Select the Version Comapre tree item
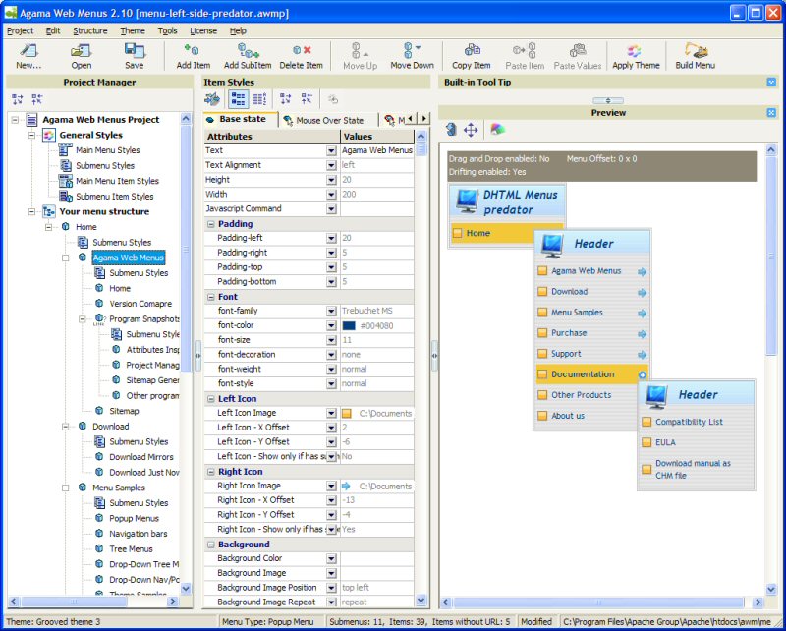 tap(140, 304)
